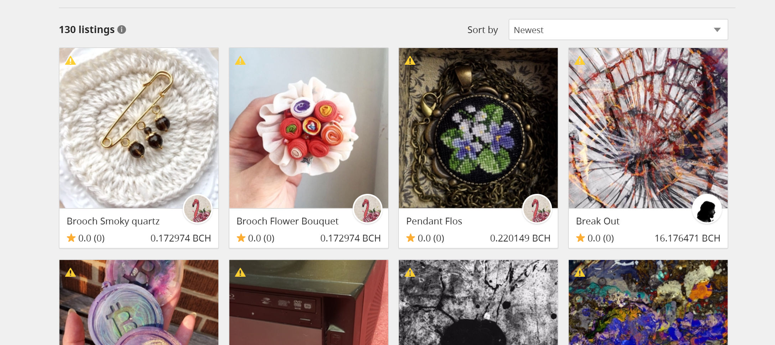Click warning icon on Pendant Flos image
The image size is (775, 345).
tap(410, 60)
